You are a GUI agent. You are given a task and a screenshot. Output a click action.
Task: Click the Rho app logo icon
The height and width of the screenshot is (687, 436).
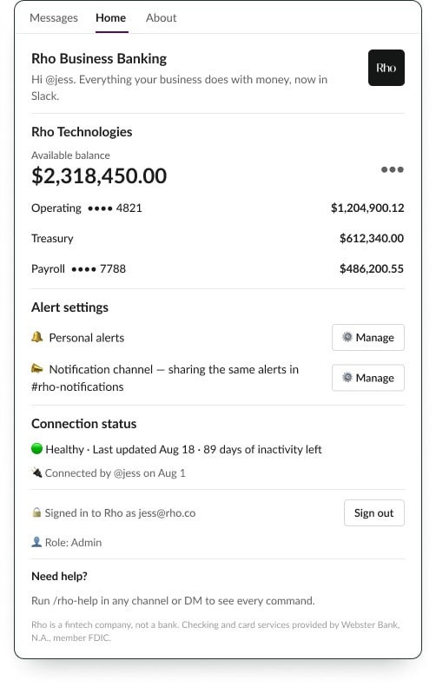point(386,68)
